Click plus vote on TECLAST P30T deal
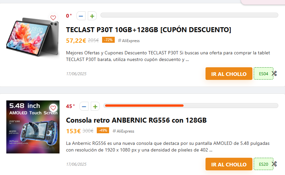Screen dimensions: 285x175 click(92, 16)
